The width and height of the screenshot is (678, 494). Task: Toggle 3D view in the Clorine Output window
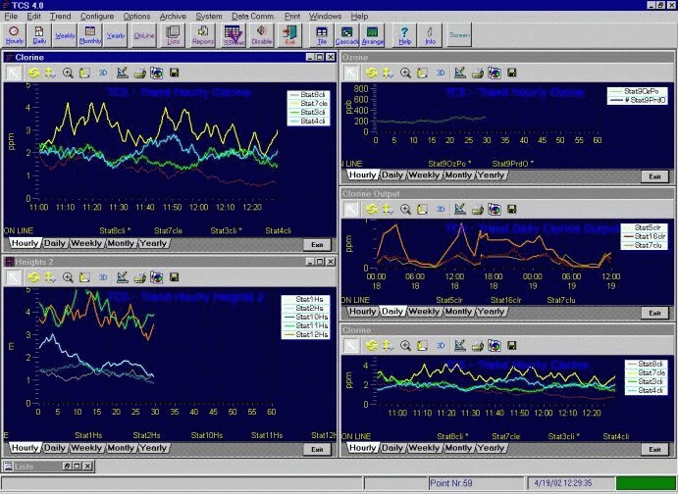[x=441, y=209]
